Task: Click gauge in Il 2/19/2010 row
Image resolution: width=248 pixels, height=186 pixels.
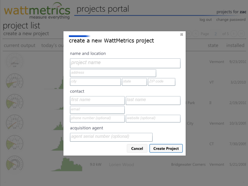Action: point(15,102)
